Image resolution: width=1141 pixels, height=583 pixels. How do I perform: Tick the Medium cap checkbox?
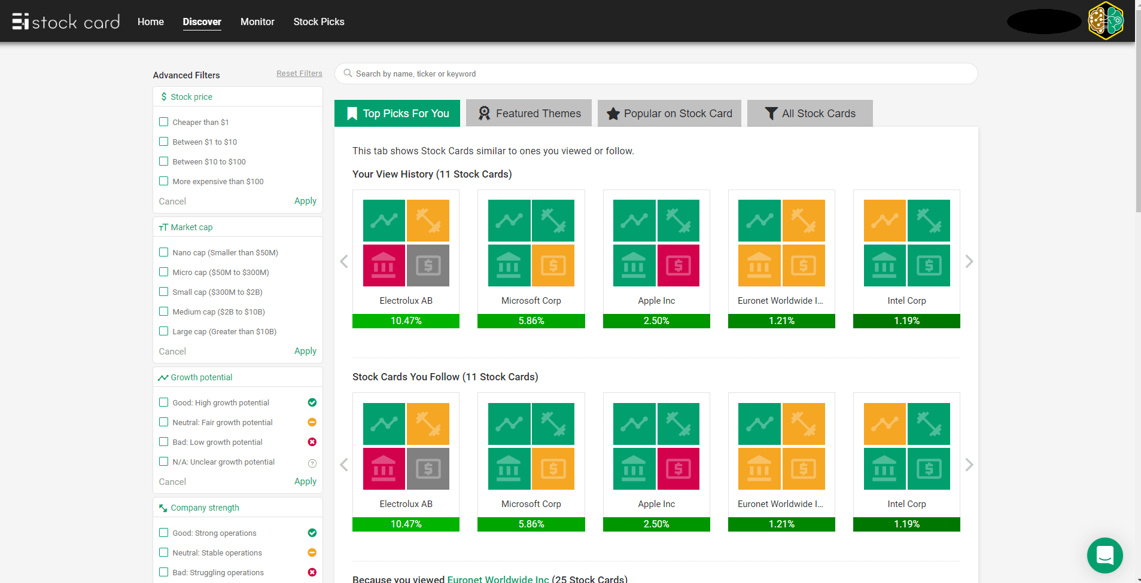[163, 312]
